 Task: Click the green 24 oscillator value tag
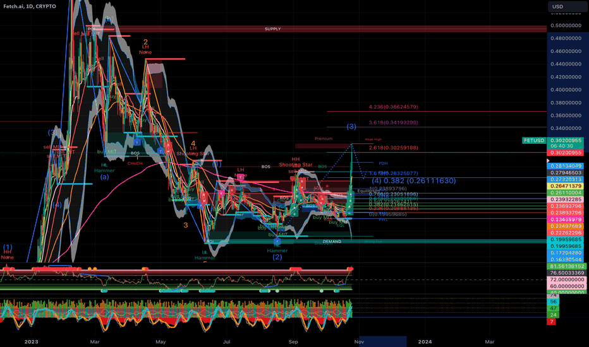coord(554,315)
